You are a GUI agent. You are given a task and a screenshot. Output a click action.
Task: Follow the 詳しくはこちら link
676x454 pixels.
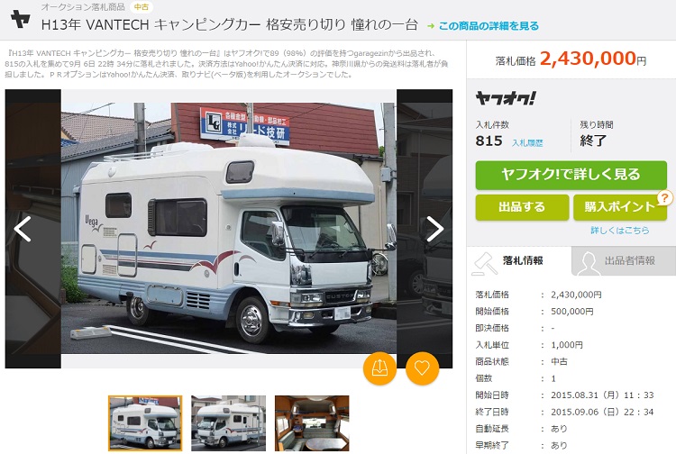(x=619, y=231)
